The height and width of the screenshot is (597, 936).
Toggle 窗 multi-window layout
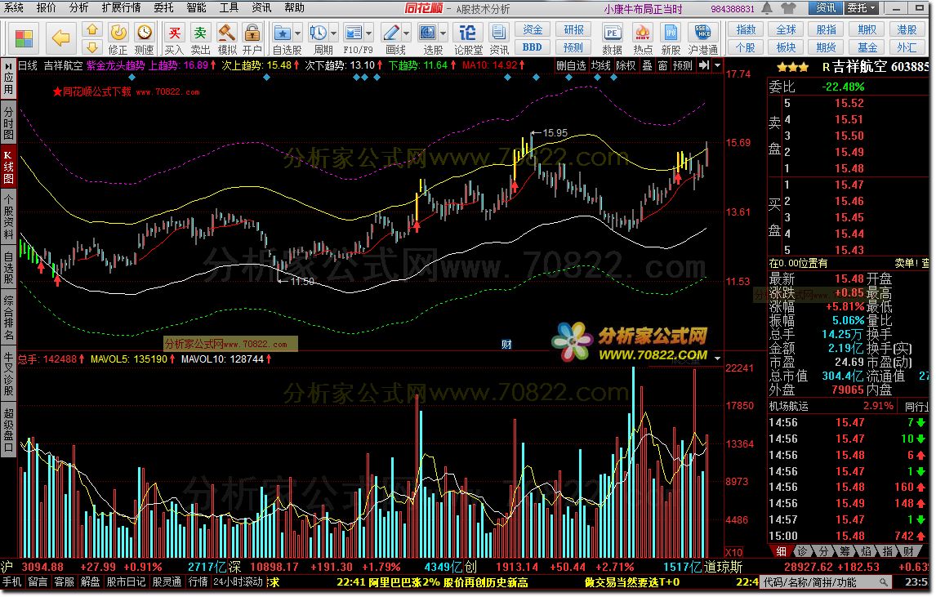(662, 65)
